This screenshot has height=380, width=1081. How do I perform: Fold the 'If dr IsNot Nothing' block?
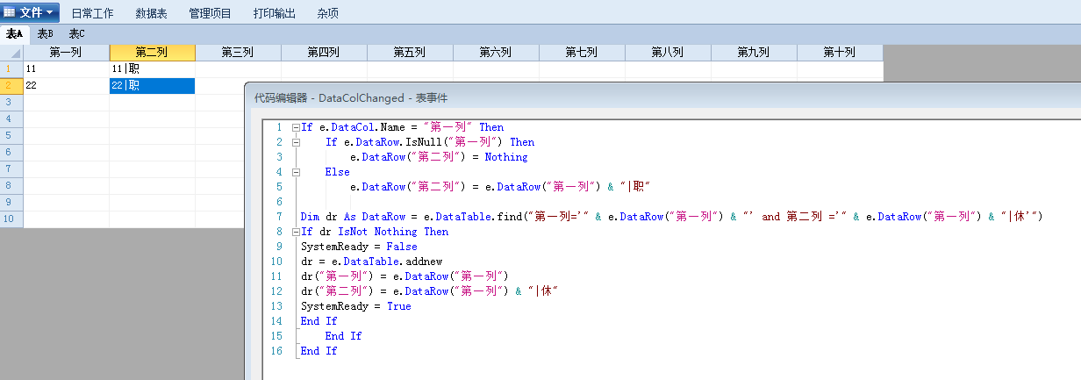pos(296,232)
